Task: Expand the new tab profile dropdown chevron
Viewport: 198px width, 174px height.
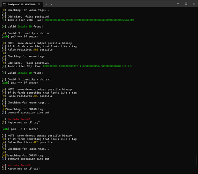Action: [x=51, y=4]
